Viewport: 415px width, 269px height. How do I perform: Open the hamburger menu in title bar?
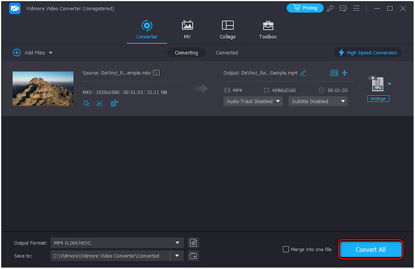[x=356, y=8]
